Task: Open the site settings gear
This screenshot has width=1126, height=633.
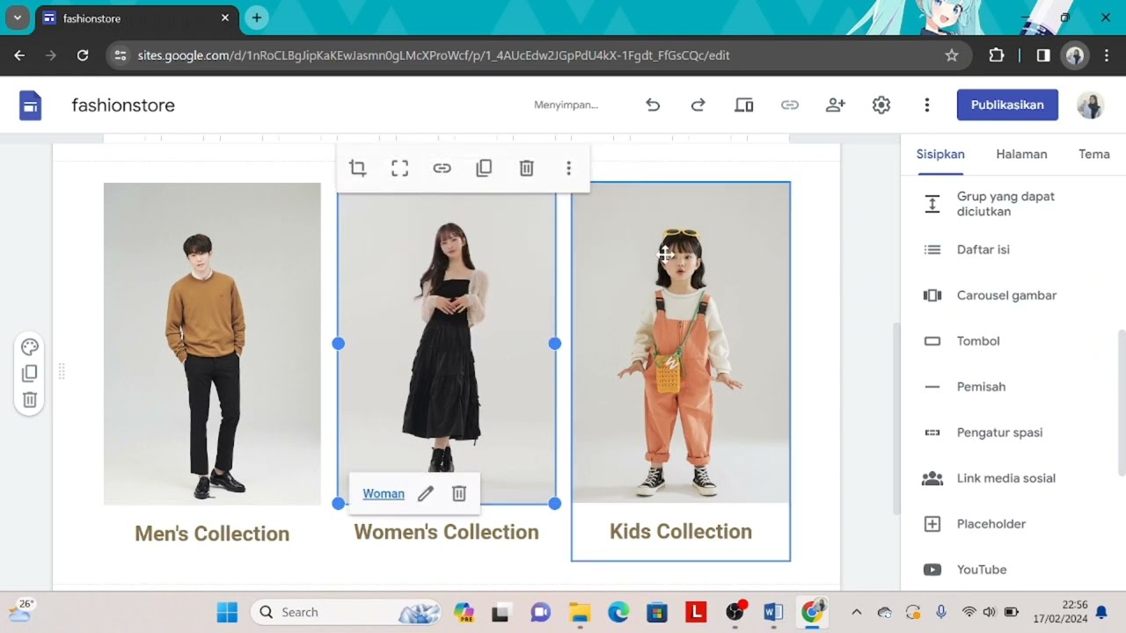Action: [x=881, y=105]
